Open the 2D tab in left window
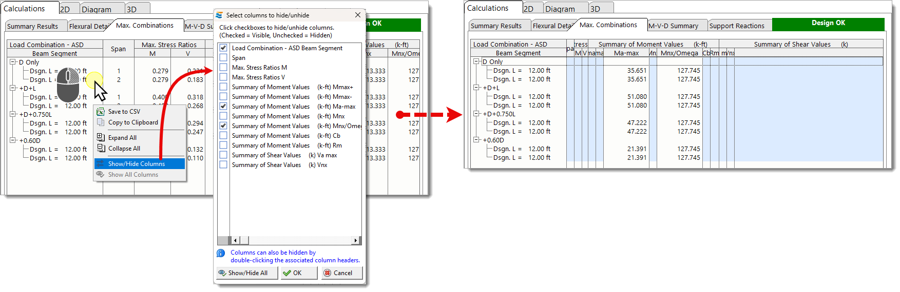Image resolution: width=900 pixels, height=292 pixels. click(x=69, y=9)
